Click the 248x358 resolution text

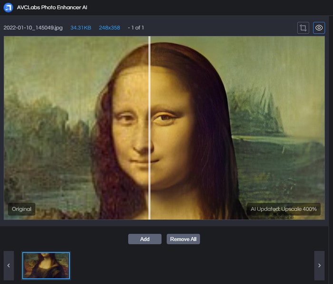[x=109, y=28]
